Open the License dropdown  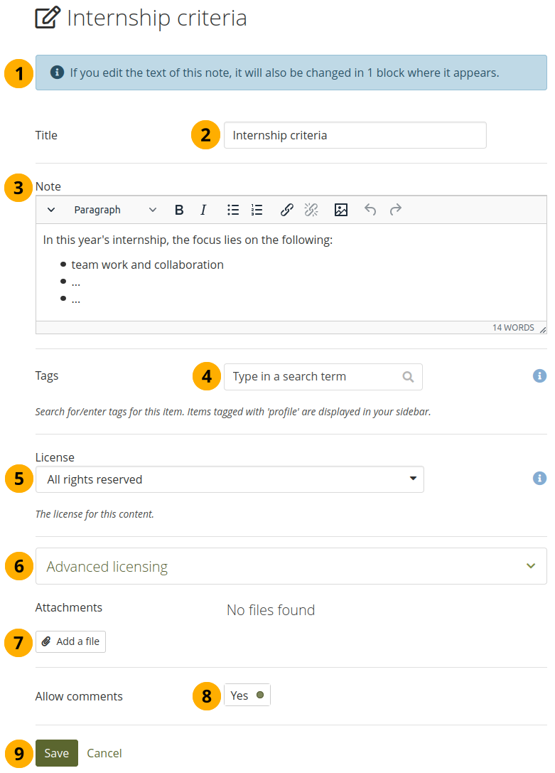(x=230, y=479)
